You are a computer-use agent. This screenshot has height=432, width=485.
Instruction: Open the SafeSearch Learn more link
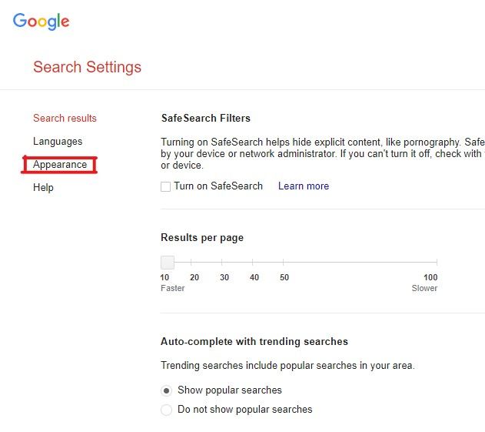point(304,186)
